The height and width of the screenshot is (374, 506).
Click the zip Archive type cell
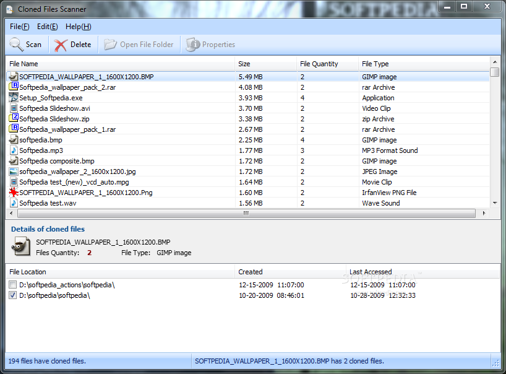coord(378,119)
